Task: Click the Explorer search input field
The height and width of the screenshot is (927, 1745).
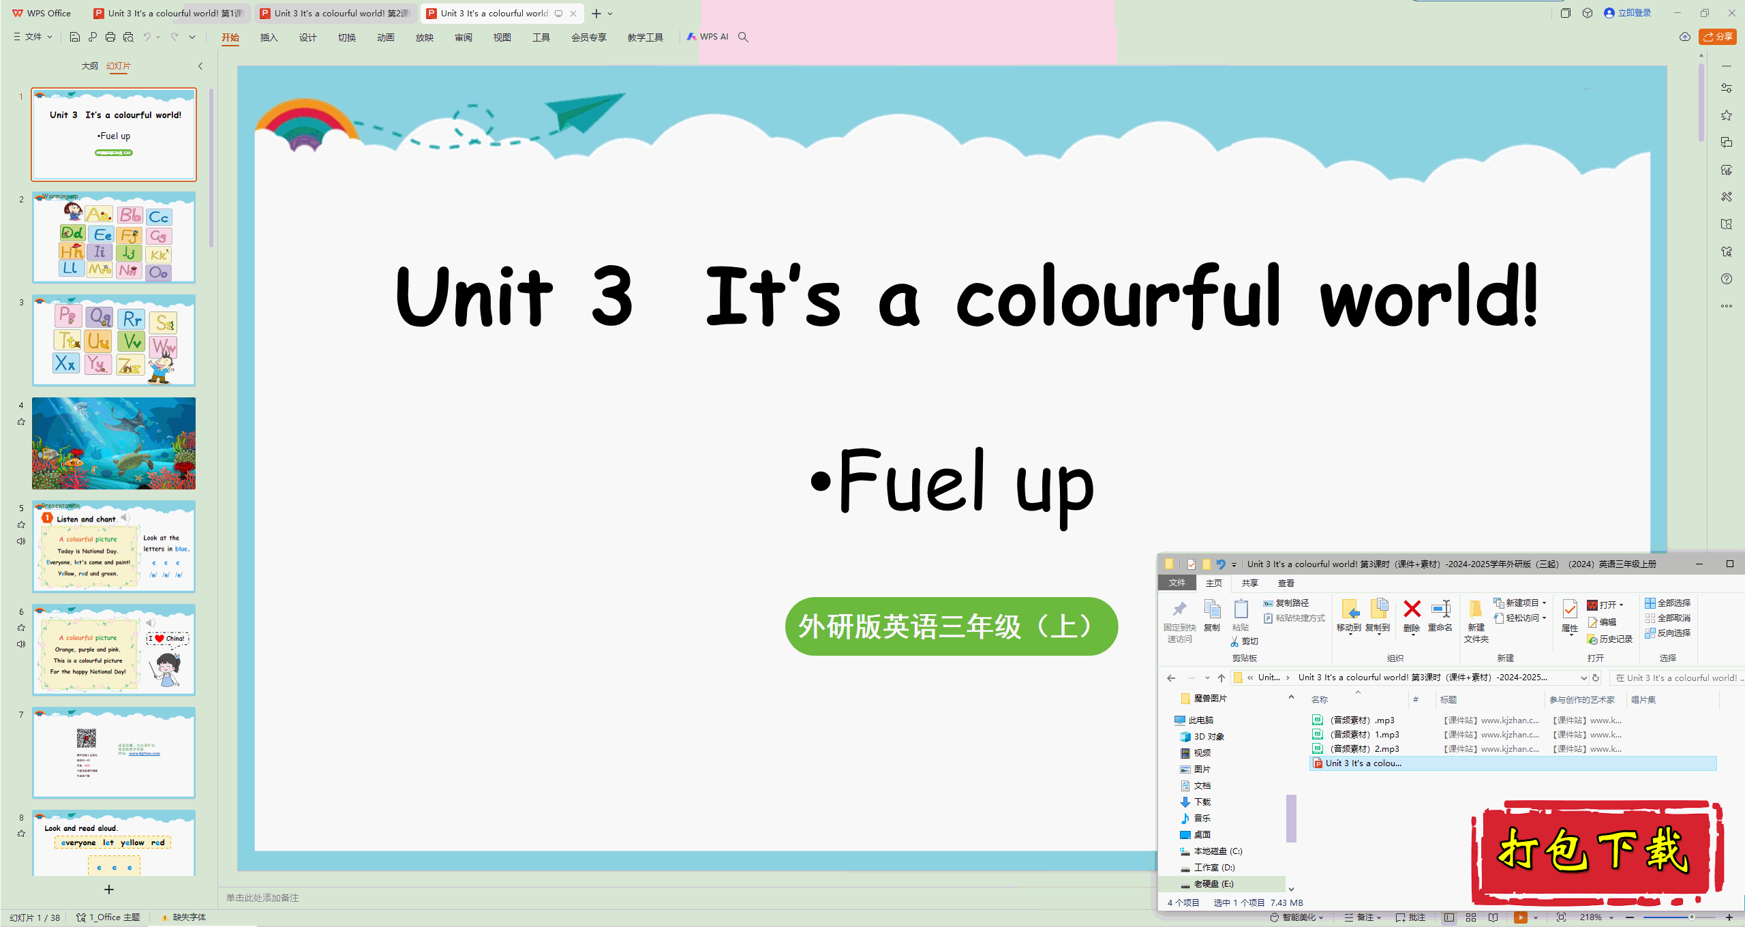Action: [1677, 678]
